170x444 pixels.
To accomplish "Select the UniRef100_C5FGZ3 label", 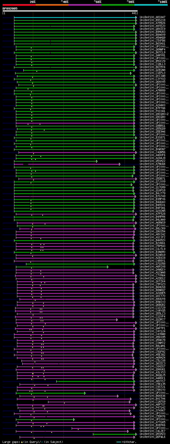I will (x=152, y=284).
